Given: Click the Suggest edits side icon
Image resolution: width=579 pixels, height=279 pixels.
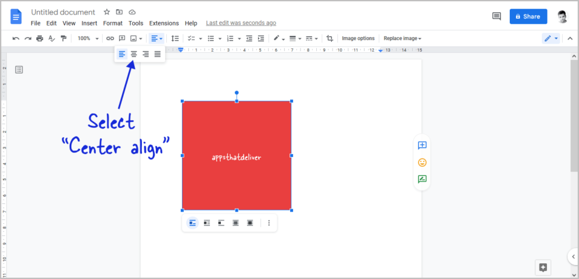Looking at the screenshot, I should click(x=422, y=180).
